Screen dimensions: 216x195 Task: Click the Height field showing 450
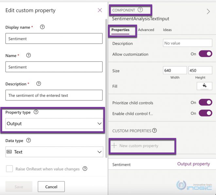[x=200, y=70]
